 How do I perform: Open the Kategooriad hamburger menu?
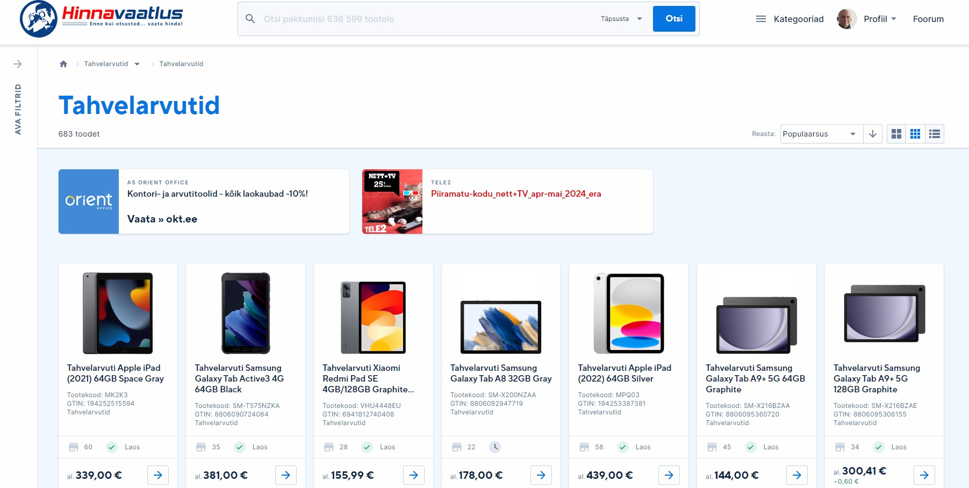pos(760,19)
